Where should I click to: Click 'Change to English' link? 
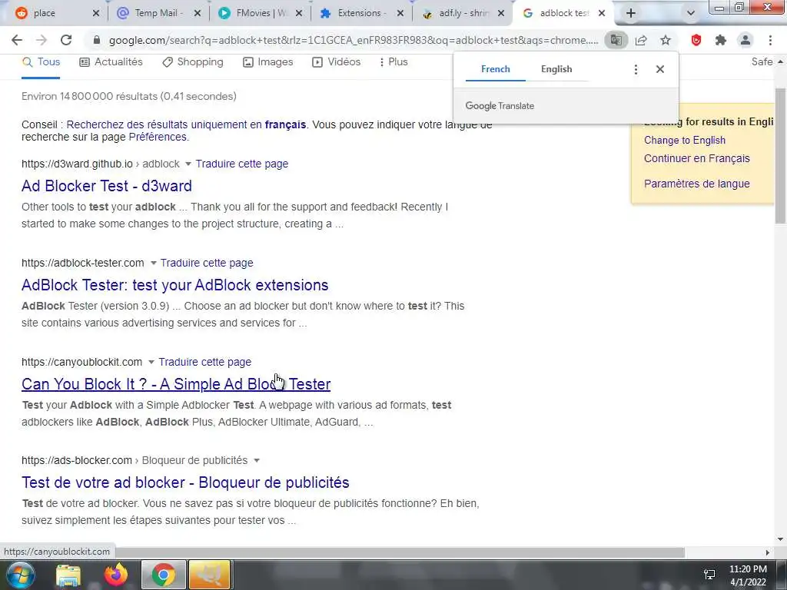tap(685, 141)
